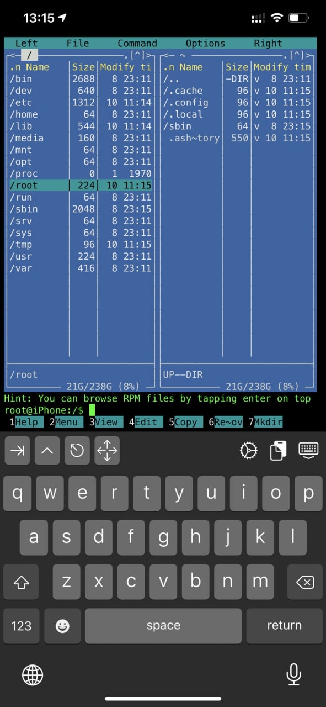Tap the globe language switch icon

[33, 674]
